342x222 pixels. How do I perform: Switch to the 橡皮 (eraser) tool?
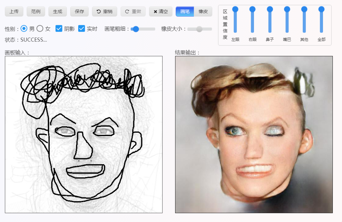point(203,12)
